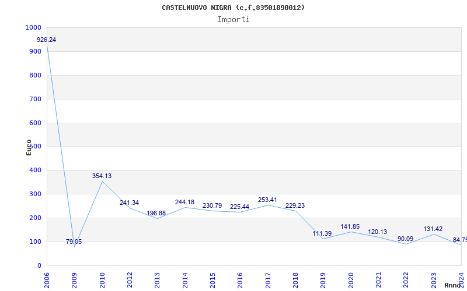Image resolution: width=467 pixels, height=291 pixels.
Task: Click the 400 value on Euro axis
Action: coord(35,171)
